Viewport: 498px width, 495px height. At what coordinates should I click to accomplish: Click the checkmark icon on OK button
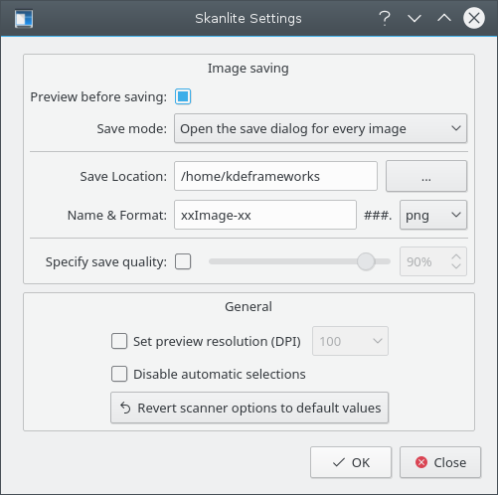[x=339, y=462]
